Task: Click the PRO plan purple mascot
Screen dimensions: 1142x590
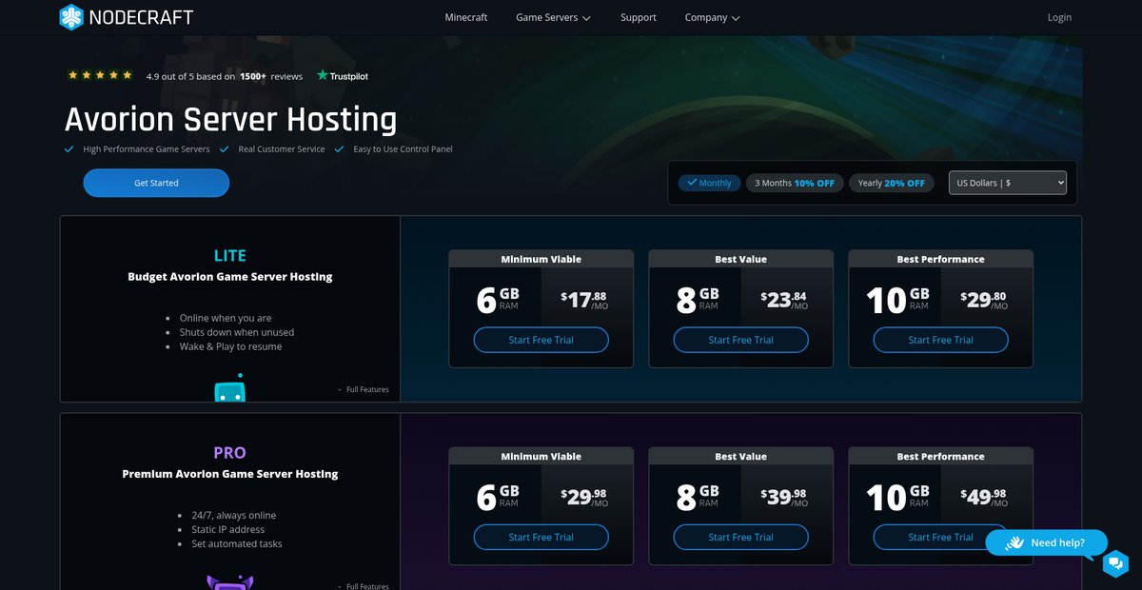Action: tap(229, 582)
